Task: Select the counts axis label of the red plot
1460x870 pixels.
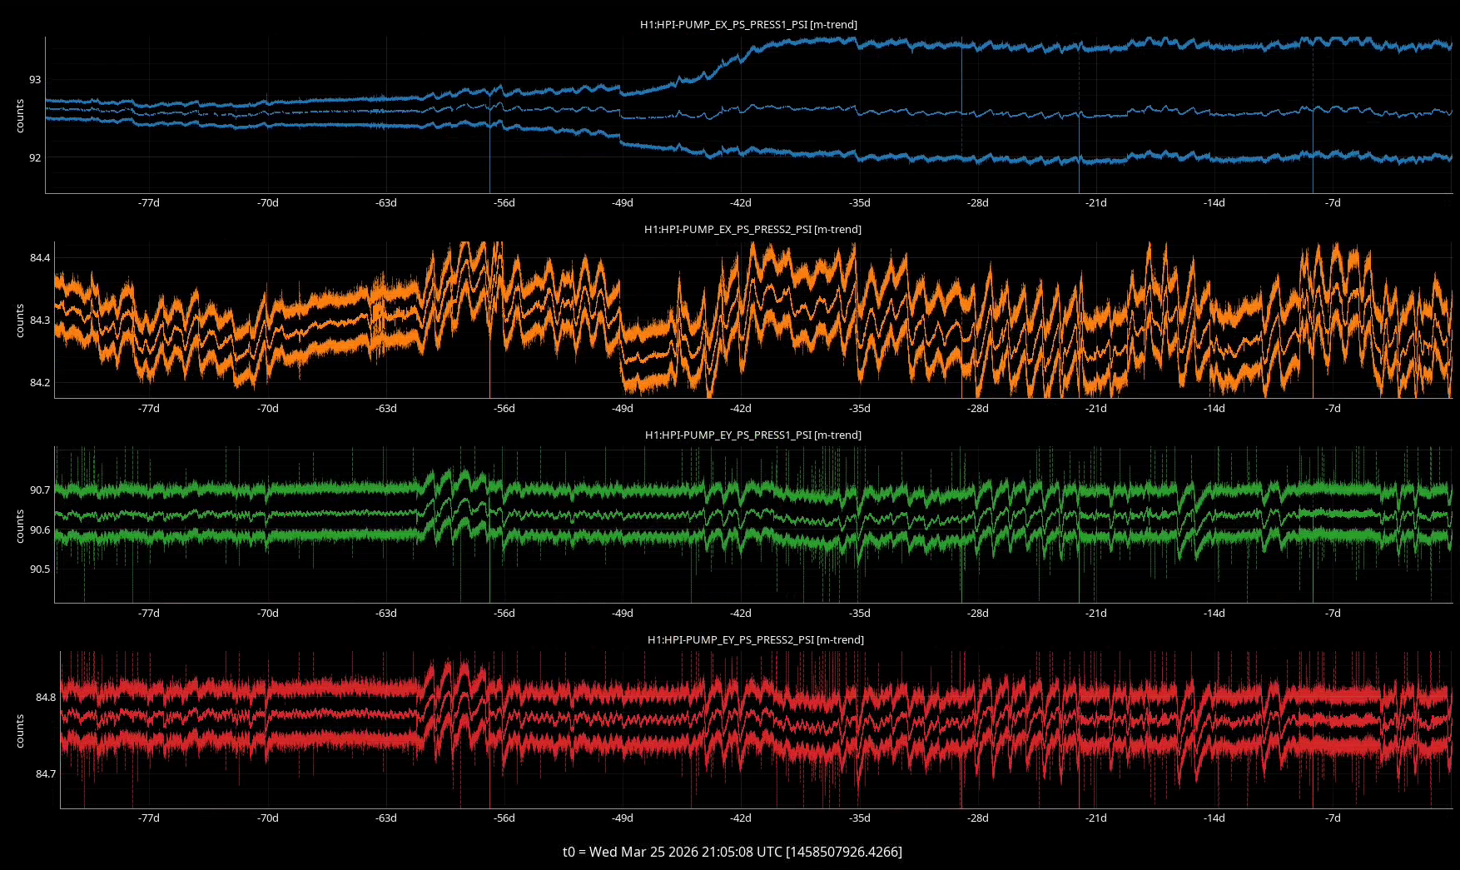Action: (20, 731)
